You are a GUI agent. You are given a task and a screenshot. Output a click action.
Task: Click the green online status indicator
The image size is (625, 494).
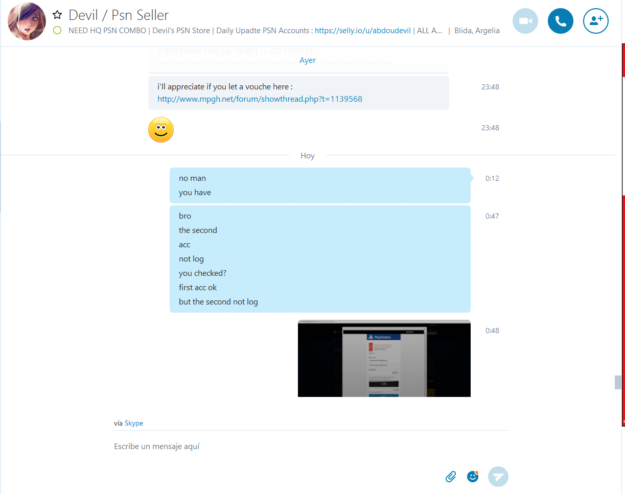click(x=57, y=31)
